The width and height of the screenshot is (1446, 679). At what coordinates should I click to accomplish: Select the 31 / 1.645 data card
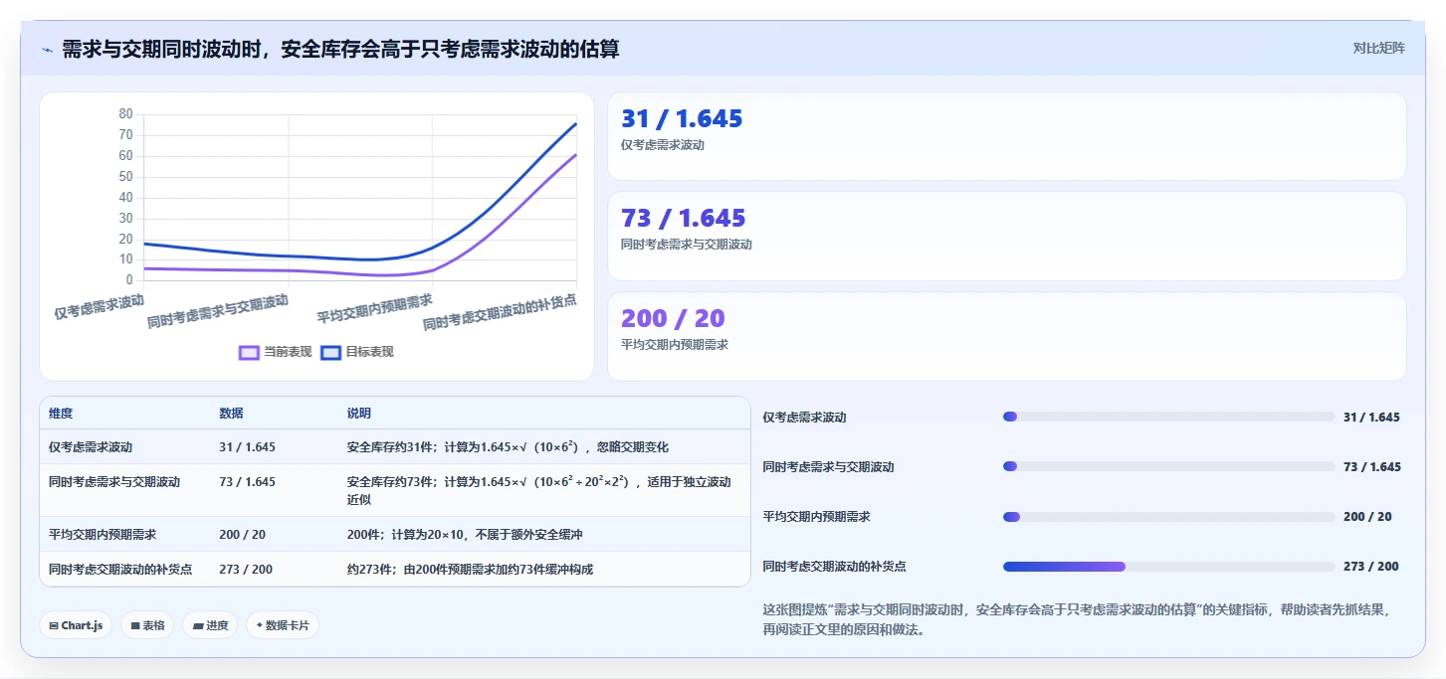[x=1006, y=136]
